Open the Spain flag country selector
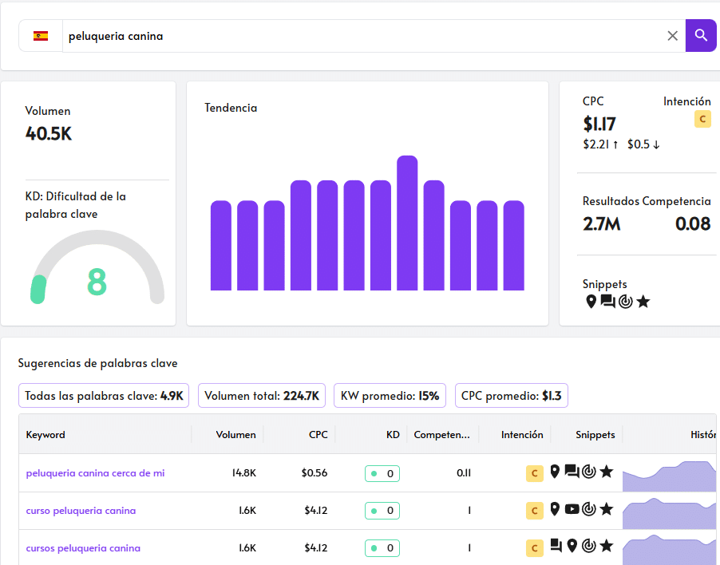Image resolution: width=720 pixels, height=565 pixels. 41,36
